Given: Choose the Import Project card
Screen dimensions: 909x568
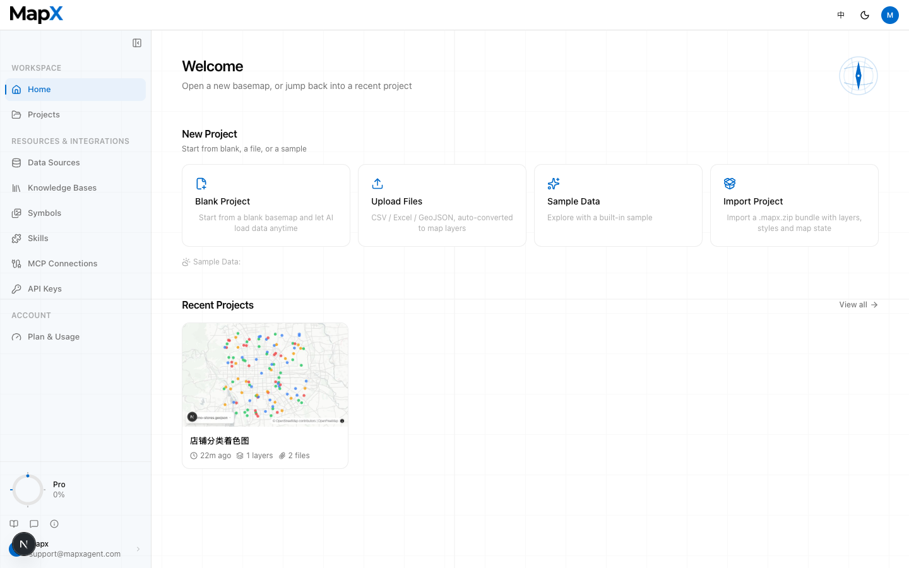Looking at the screenshot, I should tap(794, 205).
